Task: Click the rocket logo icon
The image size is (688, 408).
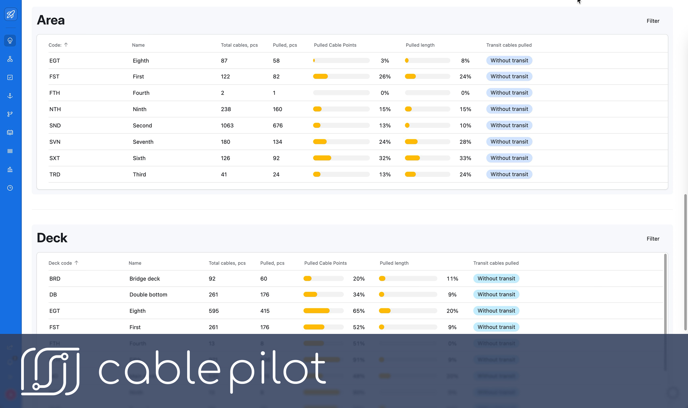Action: [10, 14]
